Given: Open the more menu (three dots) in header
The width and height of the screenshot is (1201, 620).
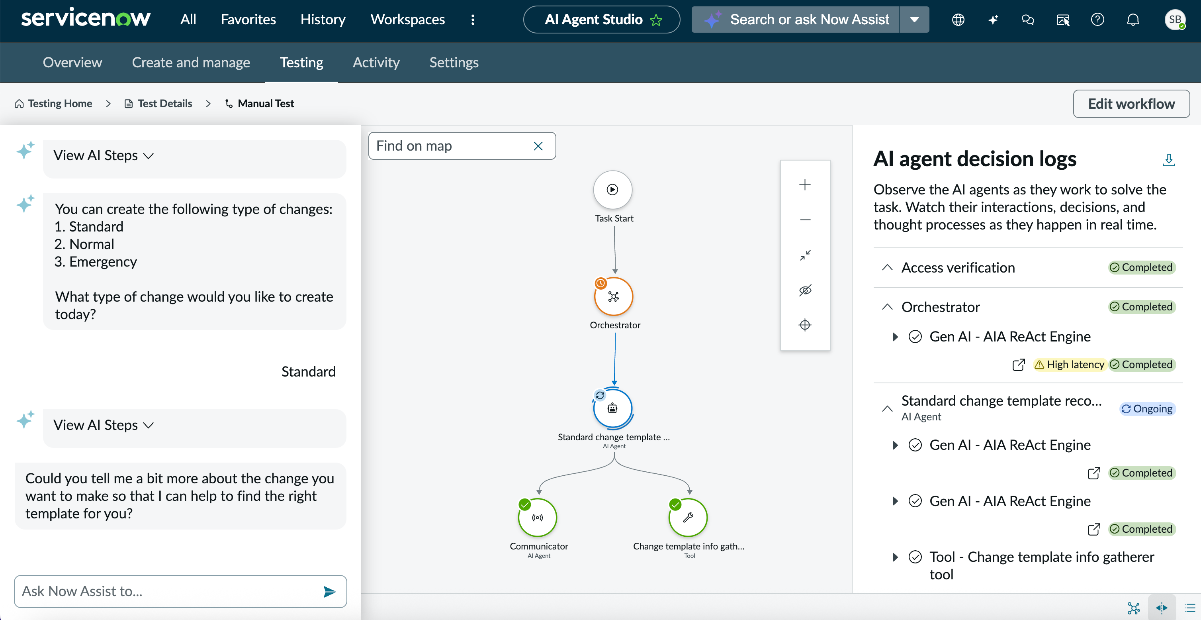Looking at the screenshot, I should coord(473,19).
